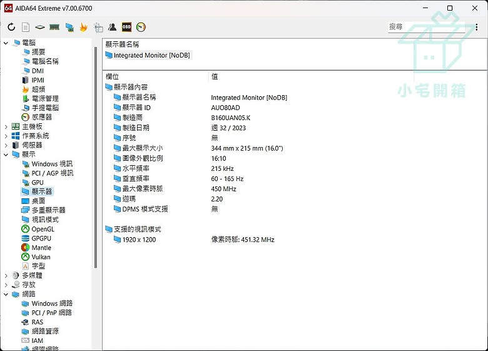
Task: Expand the 作業系統 tree node
Action: click(6, 136)
